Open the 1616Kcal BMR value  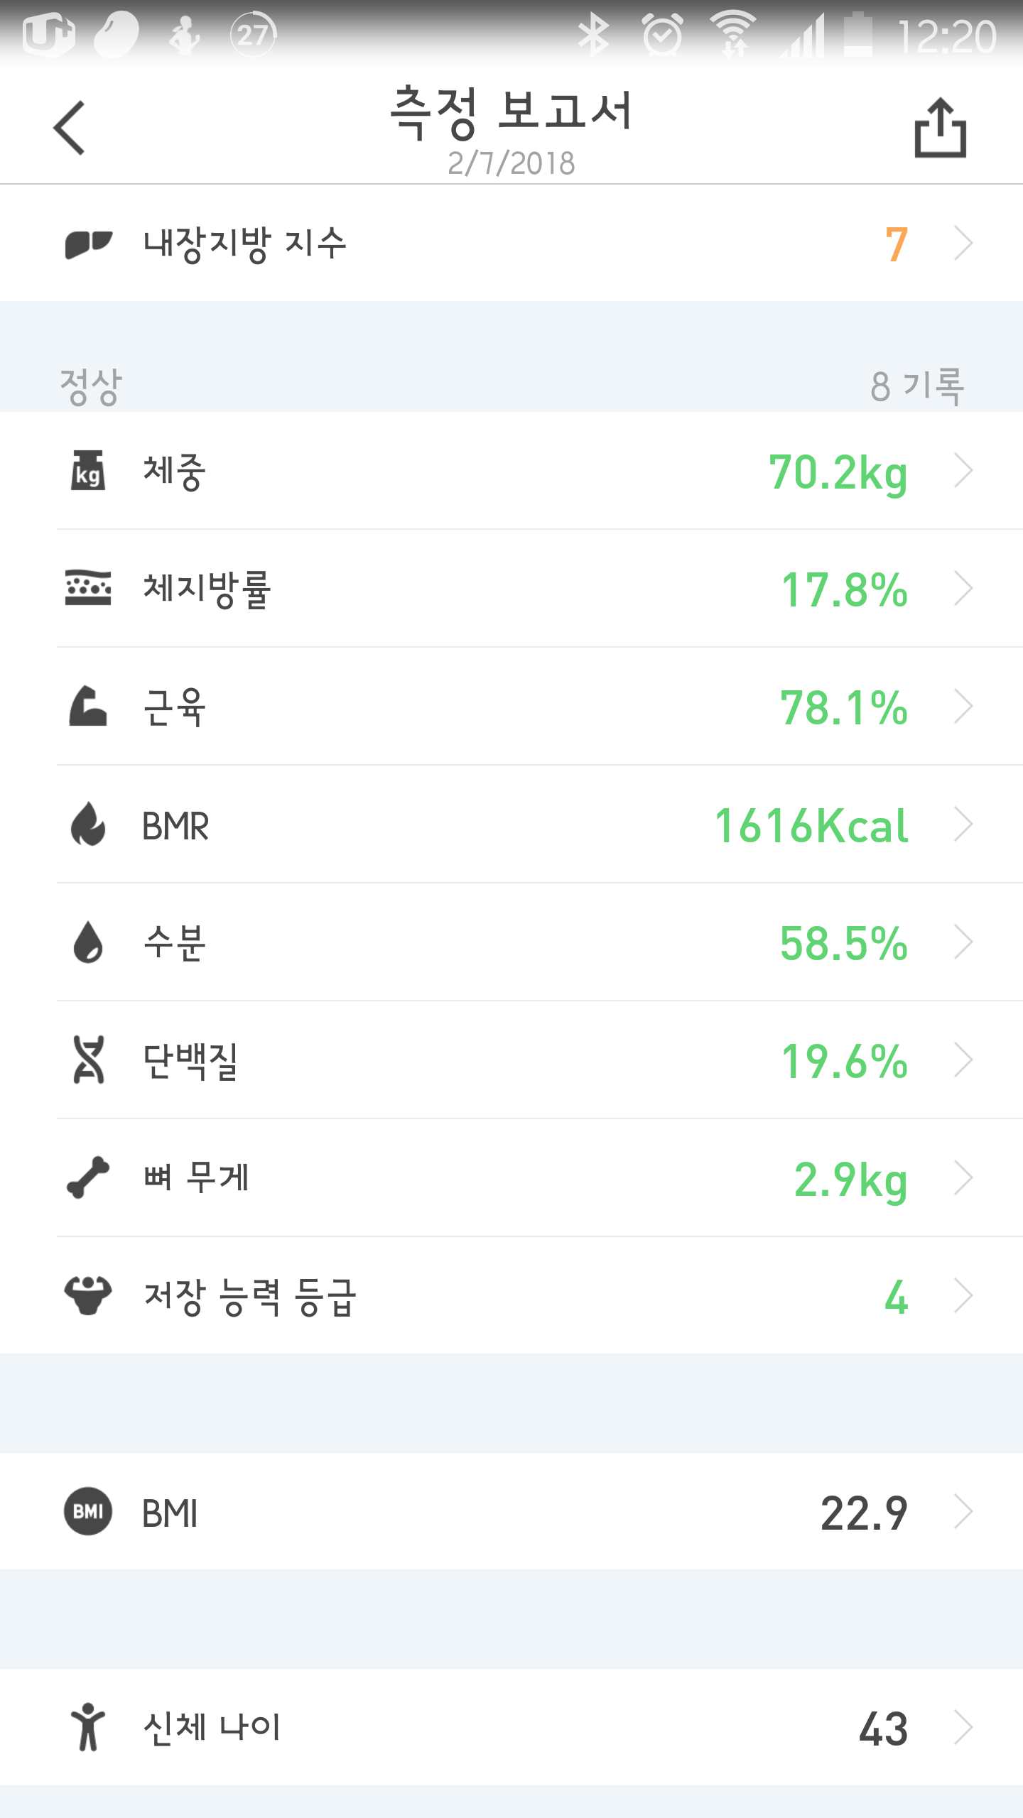pos(811,826)
